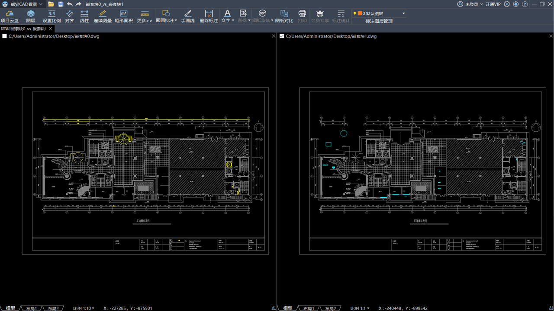Switch to 布局1 tab in left pane
The height and width of the screenshot is (311, 554).
[31, 308]
